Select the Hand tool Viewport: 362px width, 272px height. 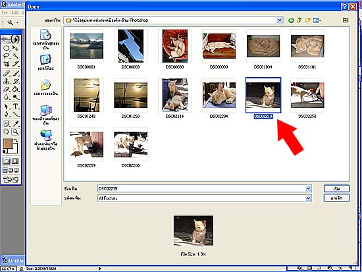[7, 132]
